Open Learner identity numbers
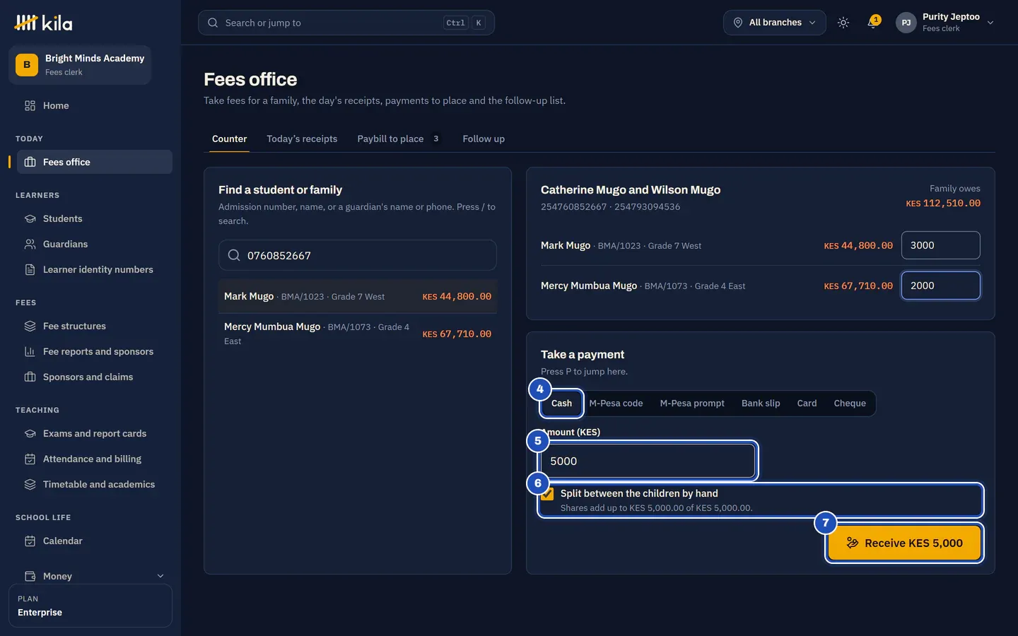 pos(95,269)
